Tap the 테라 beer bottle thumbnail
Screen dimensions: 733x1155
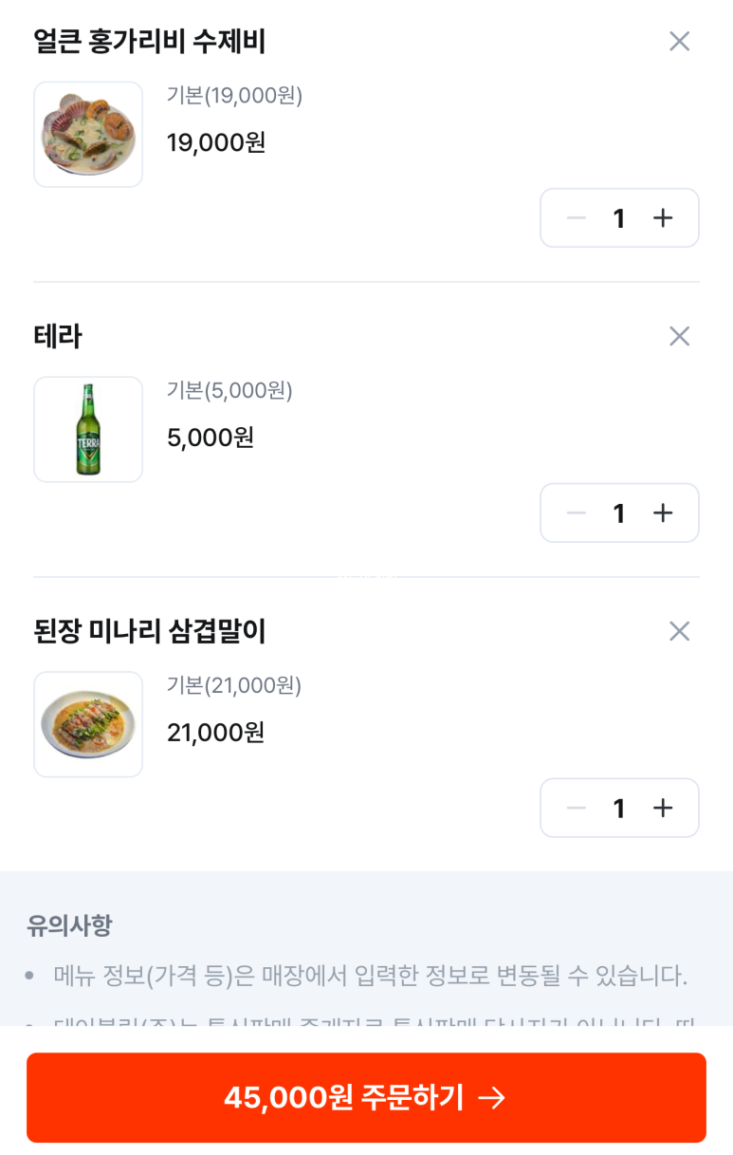point(88,430)
